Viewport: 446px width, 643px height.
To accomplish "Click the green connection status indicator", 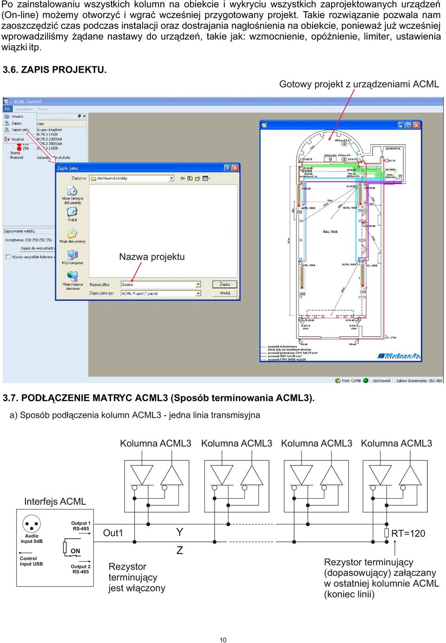I will coord(366,381).
